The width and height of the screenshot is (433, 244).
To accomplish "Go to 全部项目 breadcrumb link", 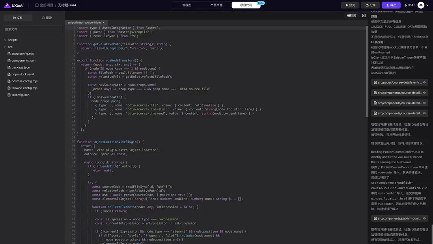I will coord(44,5).
